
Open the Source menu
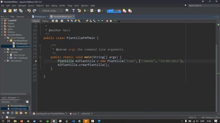tap(31, 6)
